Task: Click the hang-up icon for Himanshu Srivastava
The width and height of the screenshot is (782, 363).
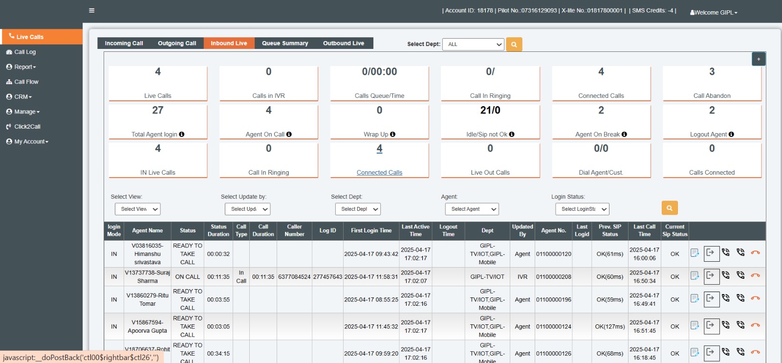Action: click(x=755, y=253)
